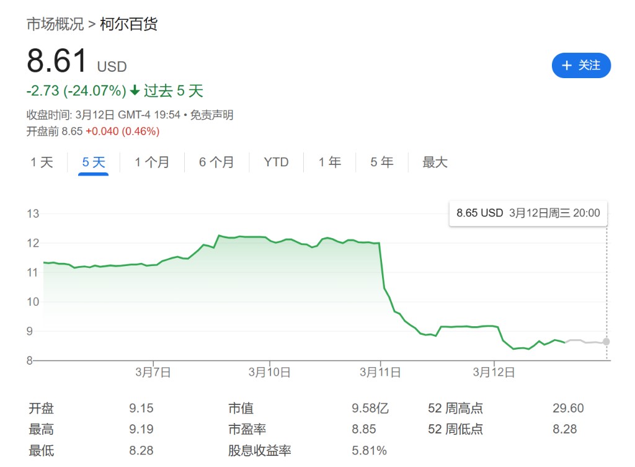Click the 开盘 value 9.15
This screenshot has height=467, width=635.
141,408
